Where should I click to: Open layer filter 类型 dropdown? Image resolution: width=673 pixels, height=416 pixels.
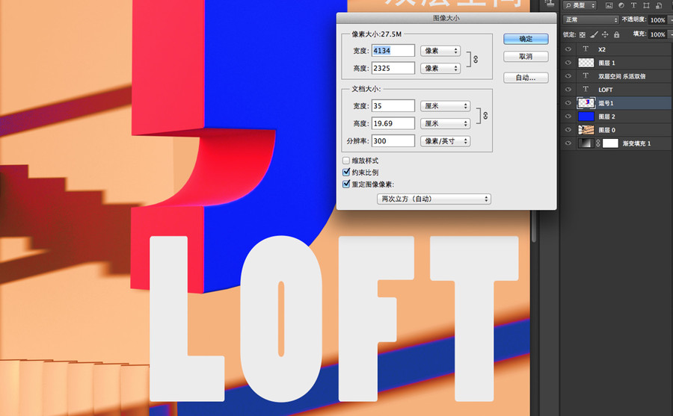pos(580,5)
